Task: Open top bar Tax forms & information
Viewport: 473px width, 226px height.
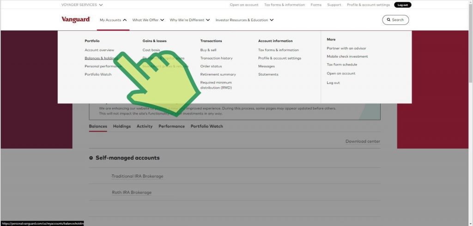Action: 285,5
